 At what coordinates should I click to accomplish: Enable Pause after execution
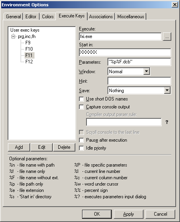coord(81,140)
